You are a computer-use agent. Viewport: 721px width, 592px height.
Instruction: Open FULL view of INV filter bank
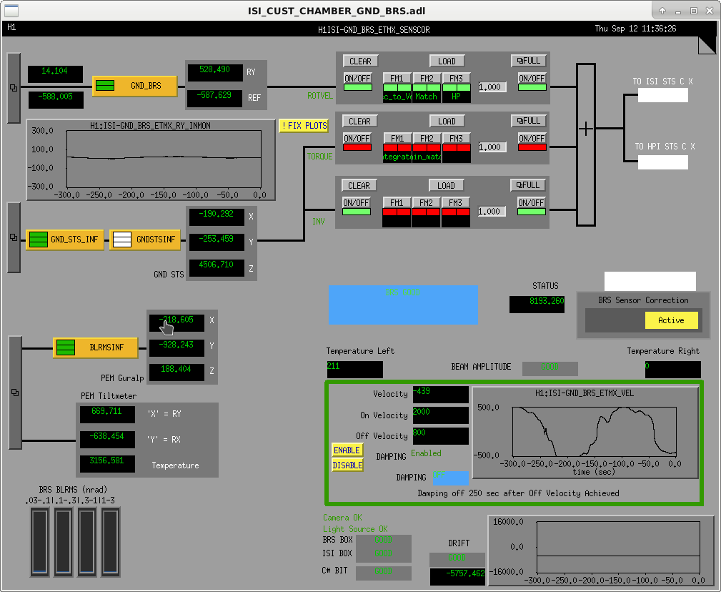528,185
